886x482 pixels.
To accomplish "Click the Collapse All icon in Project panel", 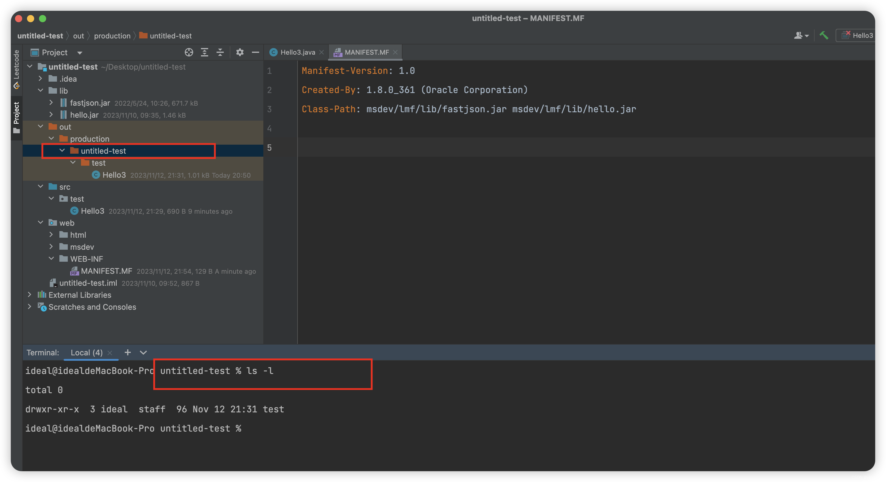I will [x=220, y=52].
